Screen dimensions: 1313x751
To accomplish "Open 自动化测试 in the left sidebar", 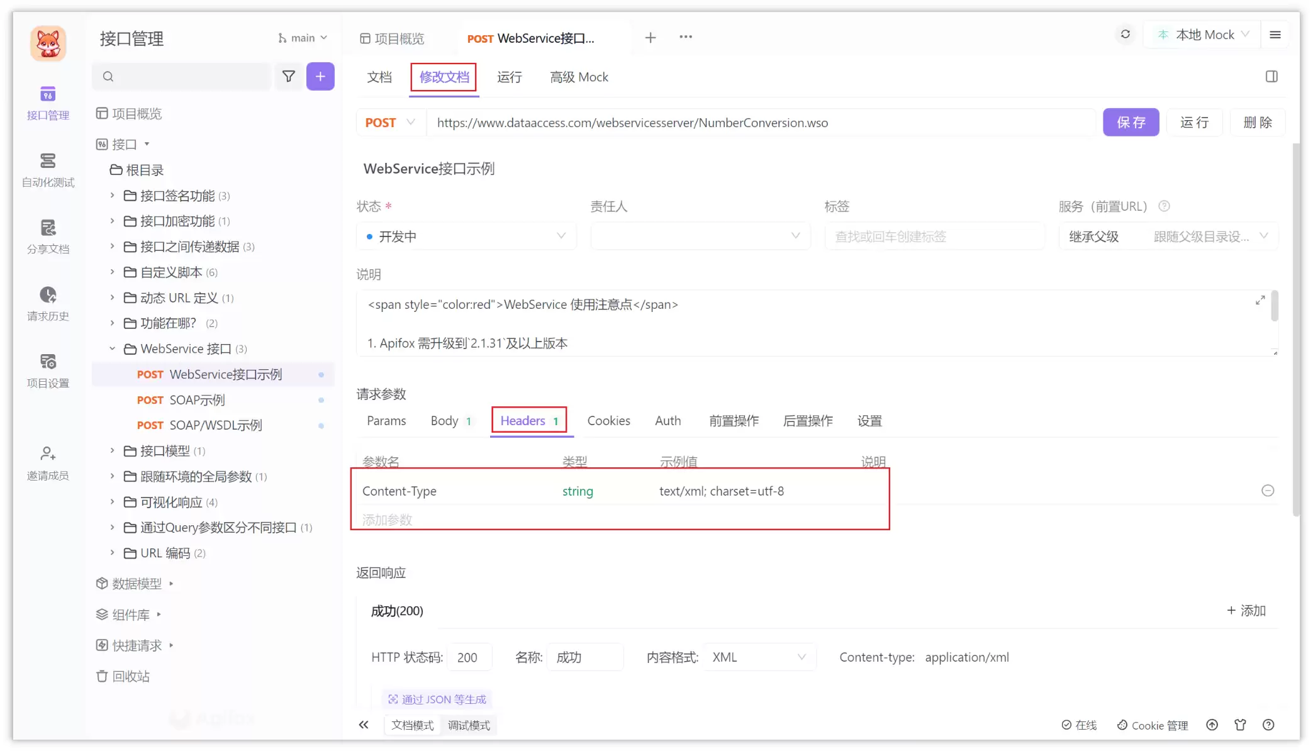I will [x=48, y=170].
